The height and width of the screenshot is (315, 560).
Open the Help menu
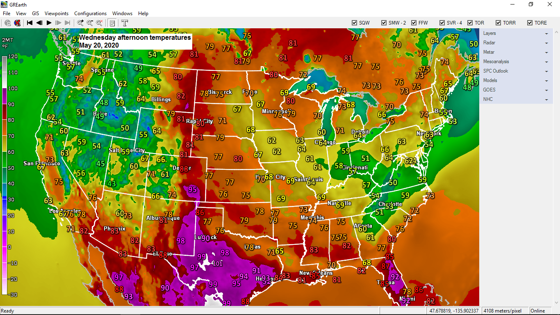pos(143,14)
